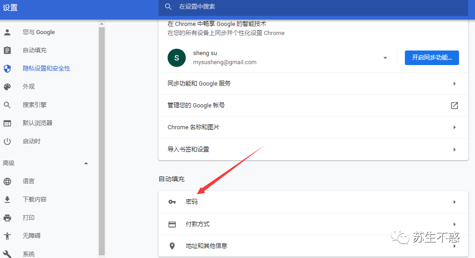Click the external link icon for 管理您的 Google 帐号
The width and height of the screenshot is (475, 258).
pos(455,106)
